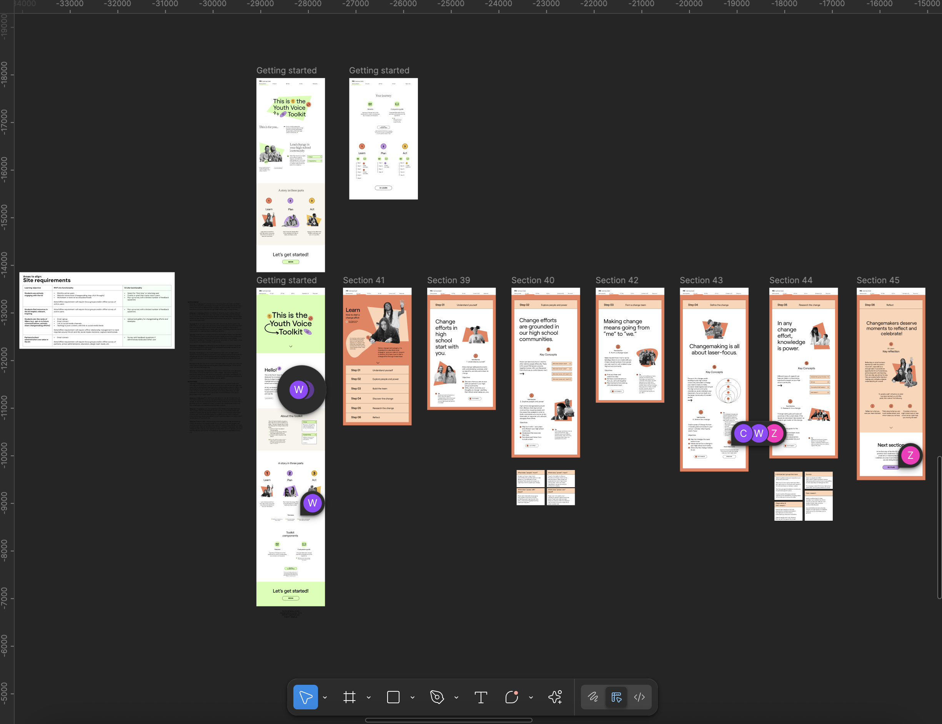This screenshot has height=724, width=942.
Task: Open the Pen tool dropdown chevron
Action: [456, 697]
